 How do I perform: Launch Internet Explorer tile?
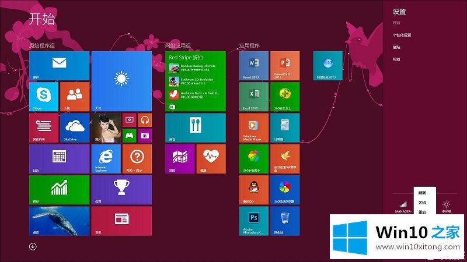coord(106,158)
